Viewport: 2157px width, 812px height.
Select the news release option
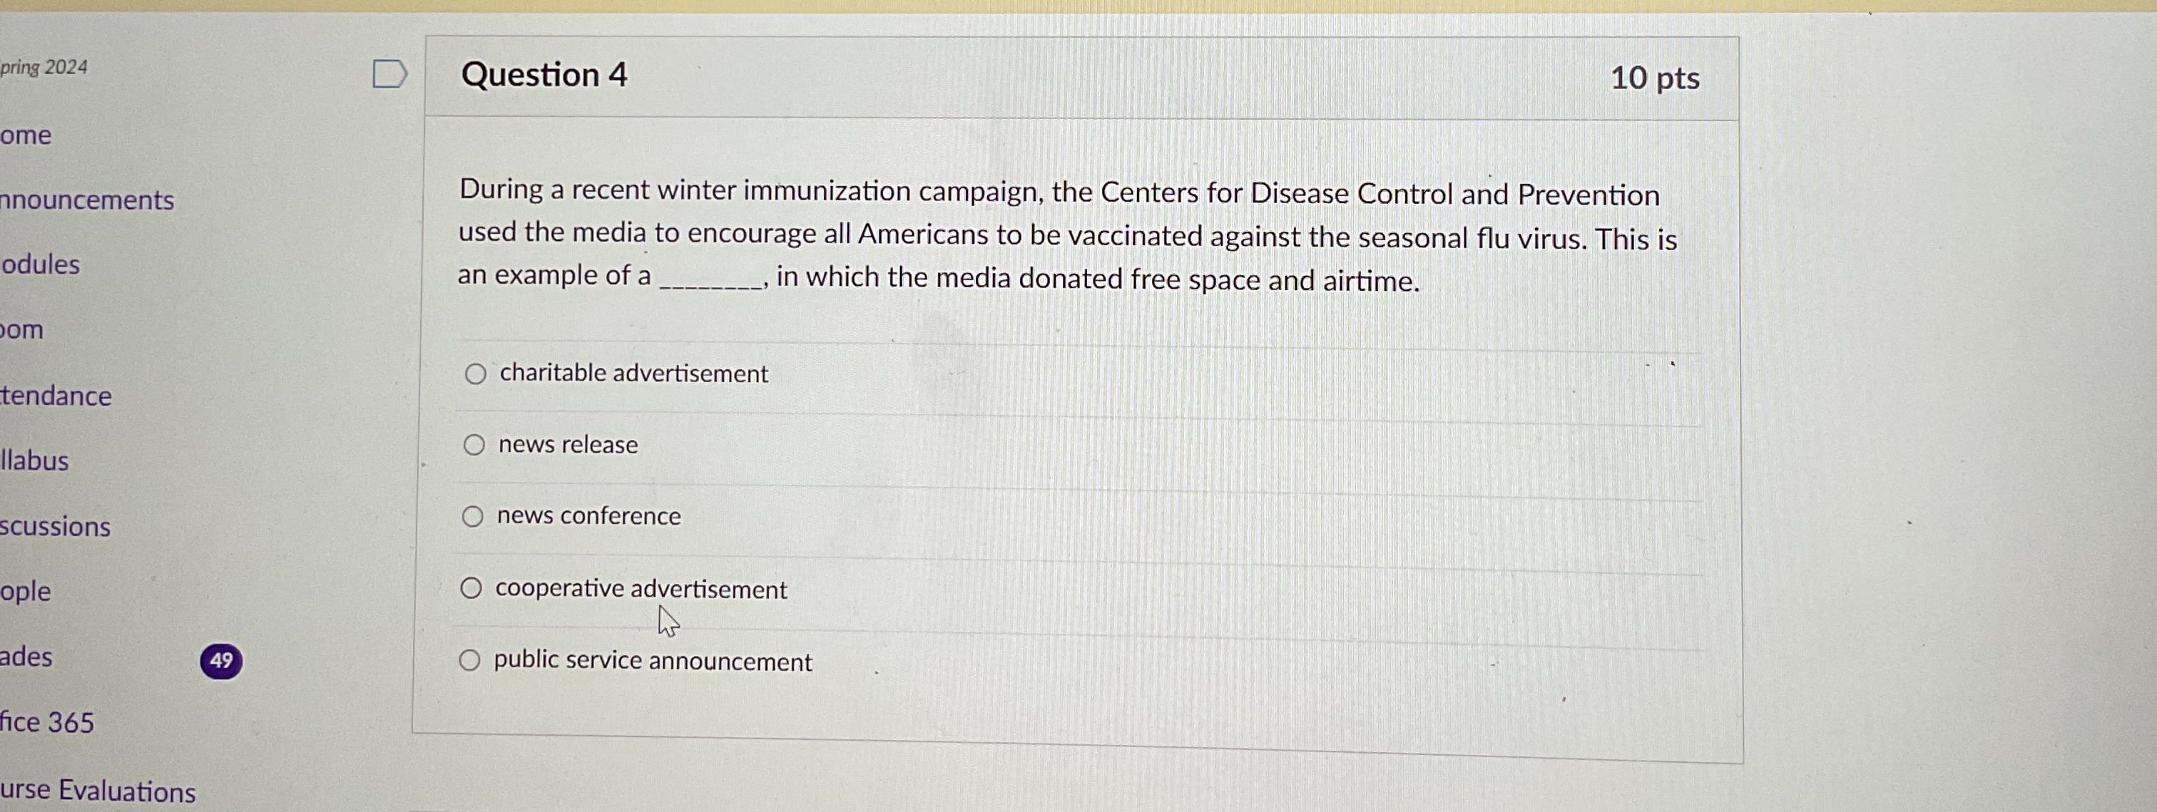coord(474,446)
